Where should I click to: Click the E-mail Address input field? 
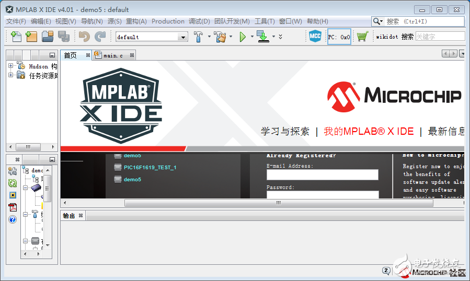(322, 175)
